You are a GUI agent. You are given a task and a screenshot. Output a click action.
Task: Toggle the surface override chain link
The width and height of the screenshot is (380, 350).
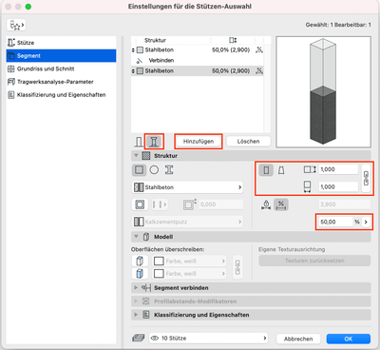click(237, 267)
